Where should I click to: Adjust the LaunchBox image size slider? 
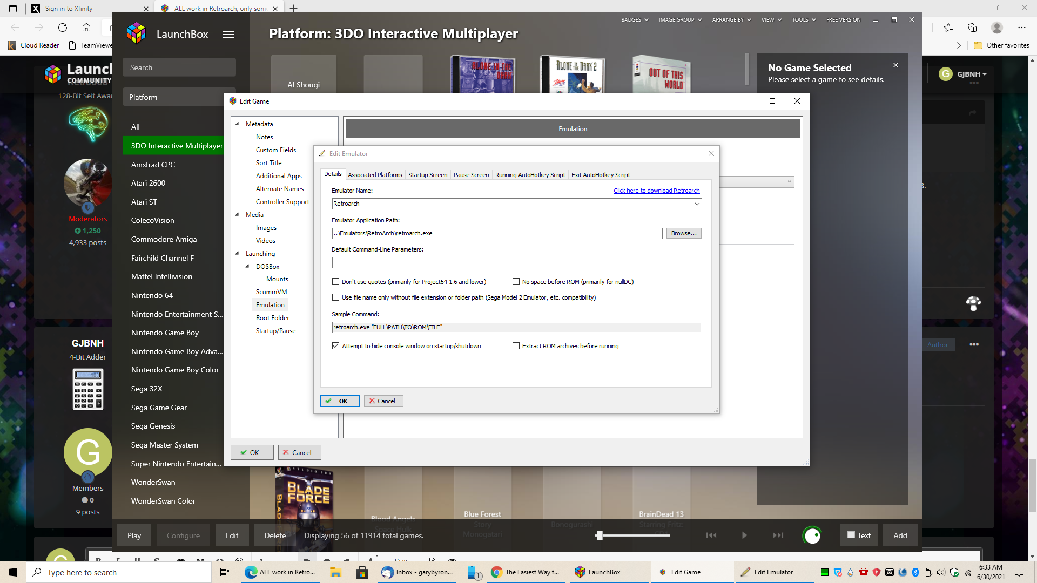(600, 535)
